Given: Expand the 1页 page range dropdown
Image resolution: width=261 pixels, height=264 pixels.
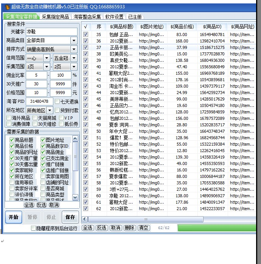Looking at the screenshot, I should coord(47,67).
